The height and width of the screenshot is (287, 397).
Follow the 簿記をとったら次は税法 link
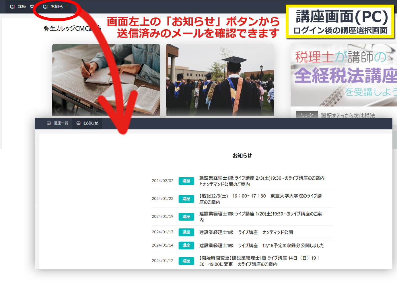coord(348,115)
